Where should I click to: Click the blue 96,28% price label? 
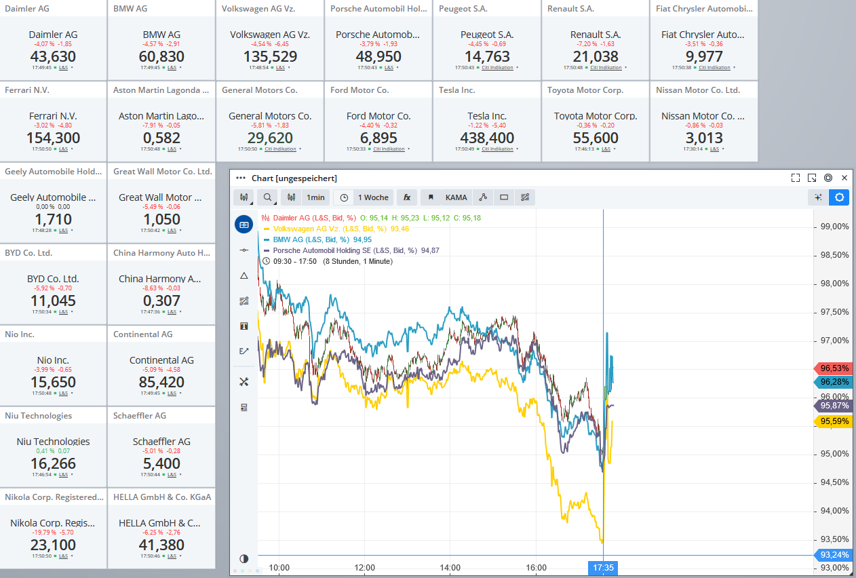point(834,382)
